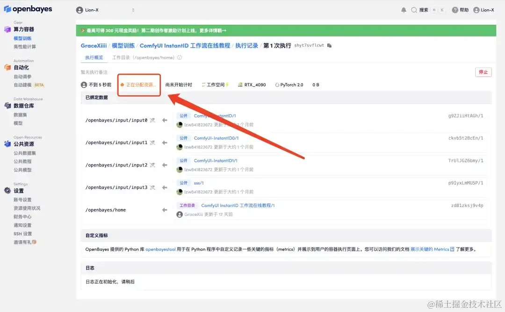Click the 自动化 section icon

(7, 68)
